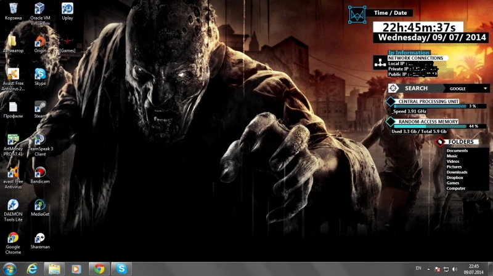Open ArtMoney PRO v7.41 icon
This screenshot has height=276, width=493.
click(13, 145)
